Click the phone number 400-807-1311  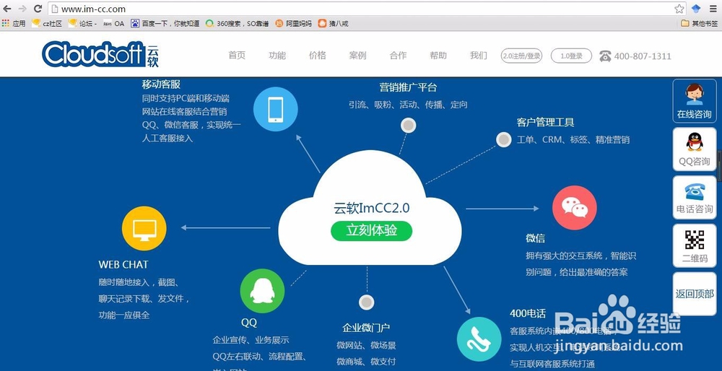pyautogui.click(x=643, y=56)
